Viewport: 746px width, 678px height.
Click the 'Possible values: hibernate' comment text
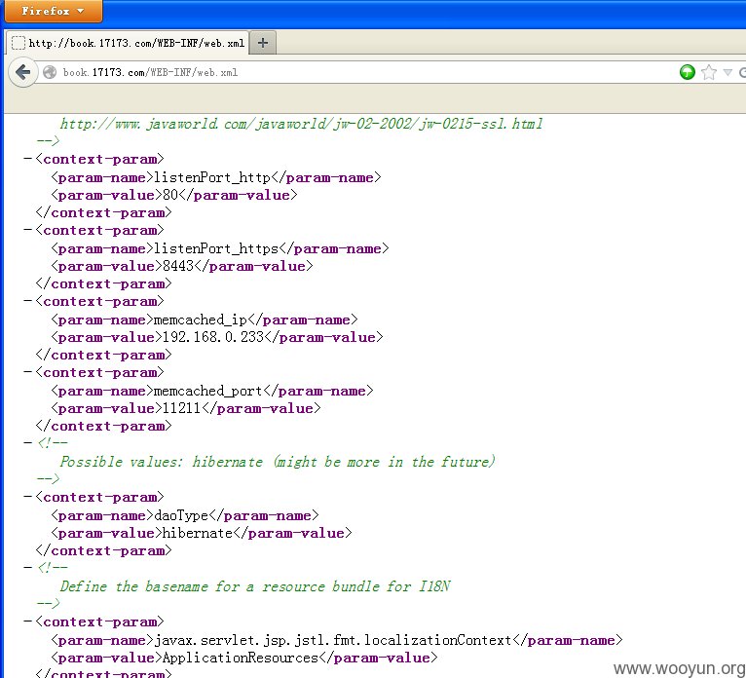pos(278,462)
